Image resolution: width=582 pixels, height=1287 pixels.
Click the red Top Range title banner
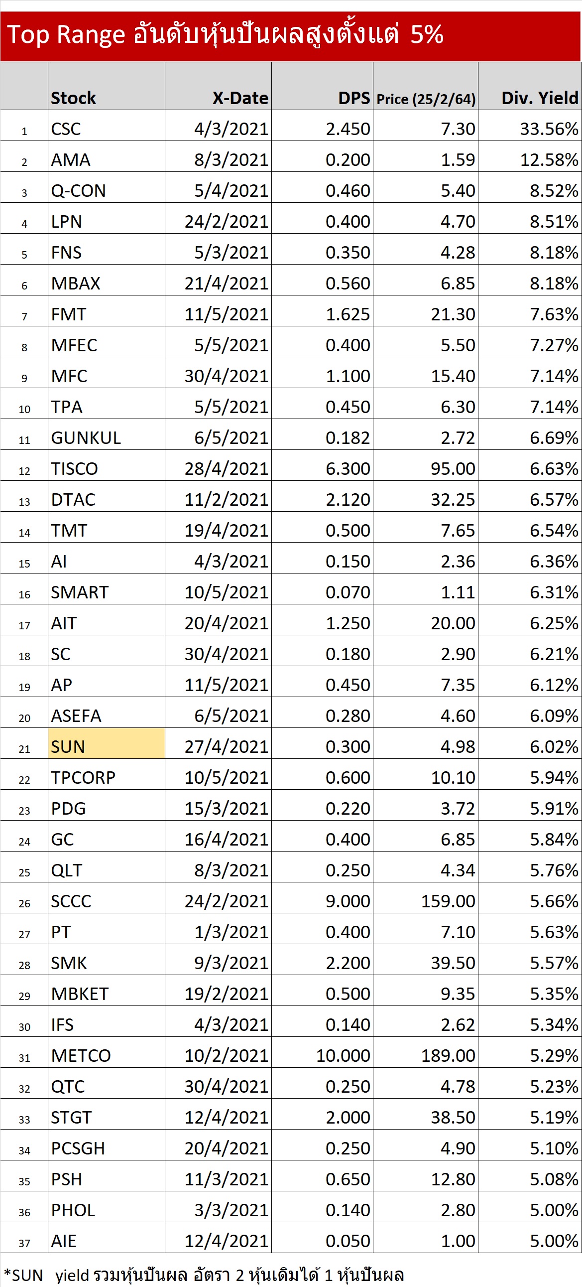click(x=290, y=35)
